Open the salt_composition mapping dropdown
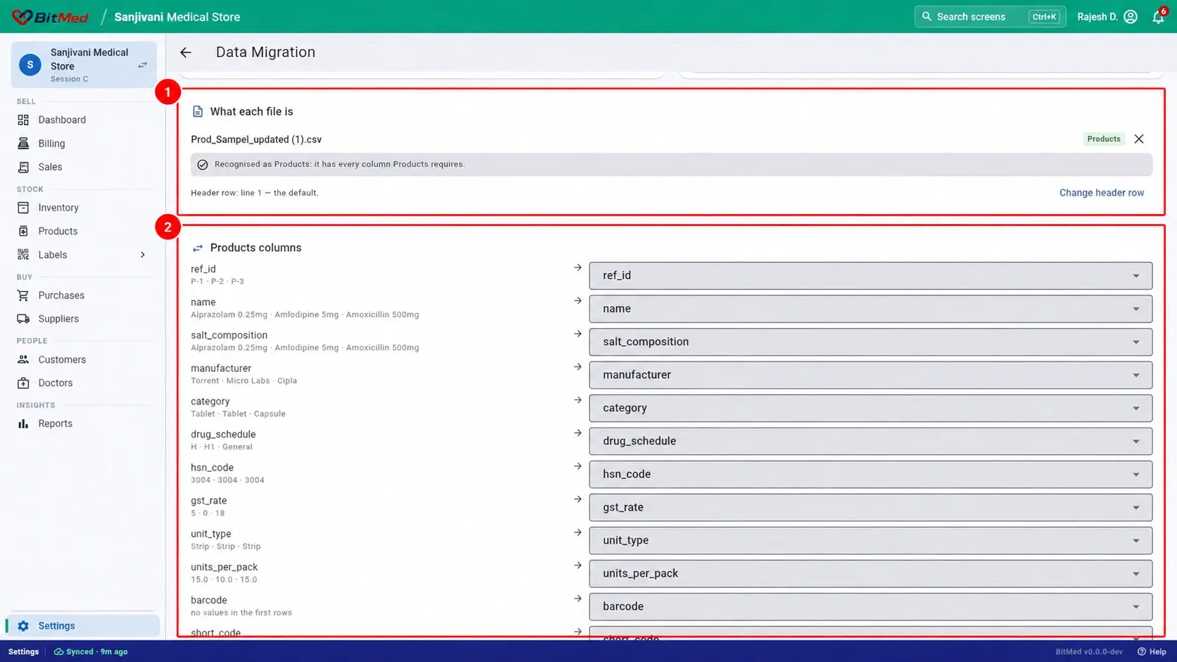The width and height of the screenshot is (1177, 662). click(x=870, y=342)
